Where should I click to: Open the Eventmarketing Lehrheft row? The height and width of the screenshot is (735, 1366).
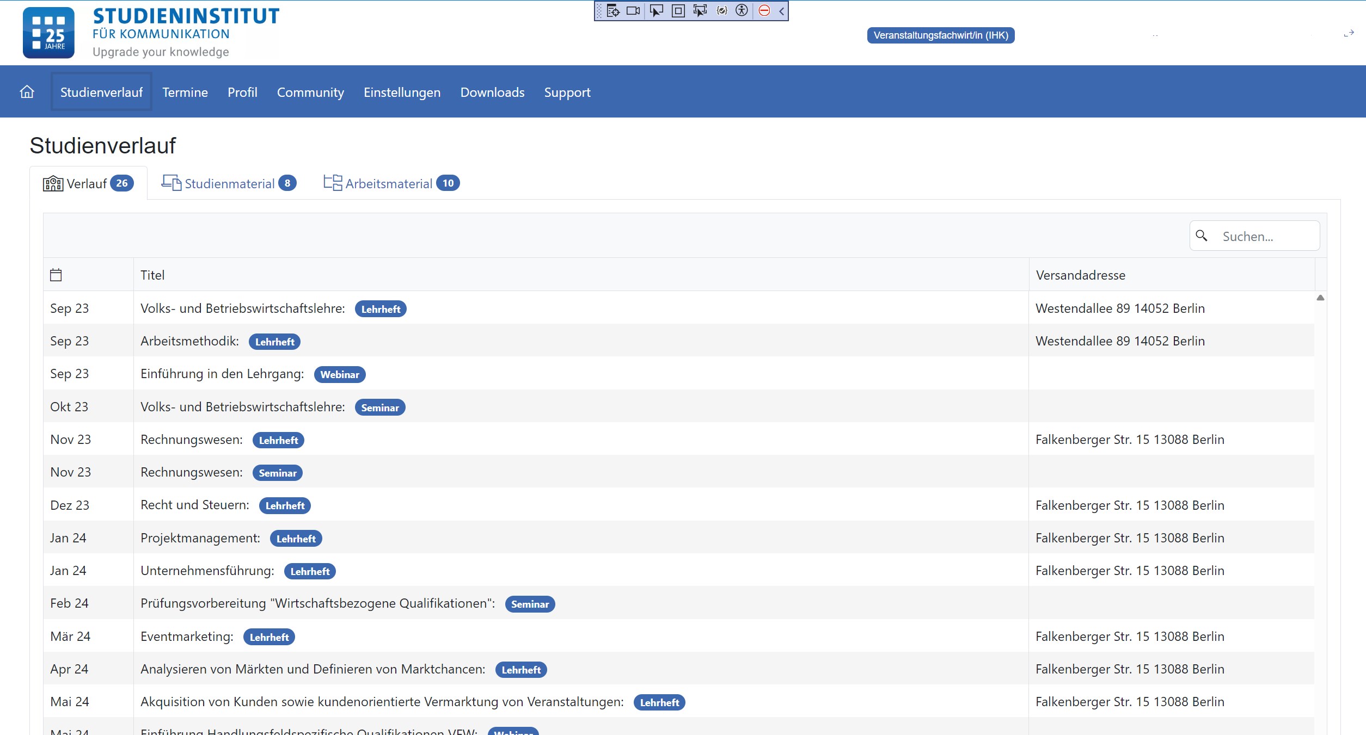(187, 636)
